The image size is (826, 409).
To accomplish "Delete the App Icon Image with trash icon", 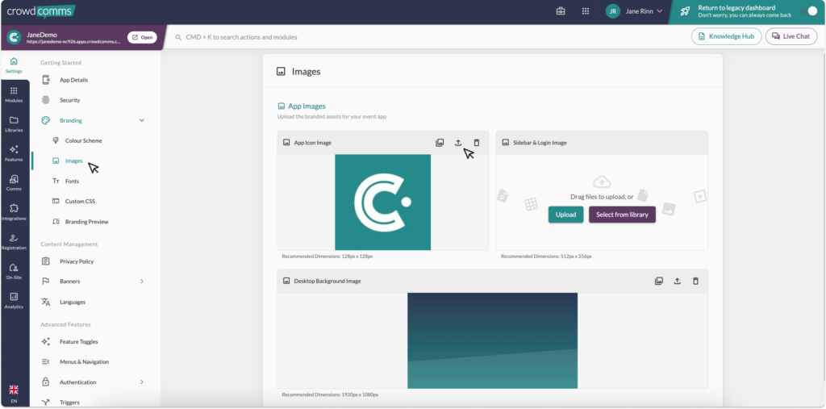I will tap(477, 143).
